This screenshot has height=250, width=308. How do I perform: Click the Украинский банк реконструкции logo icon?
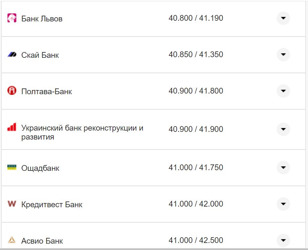[12, 127]
